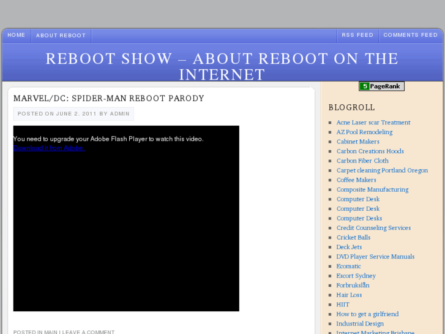Open Ecomatic blogroll link
The width and height of the screenshot is (445, 334).
coord(348,267)
